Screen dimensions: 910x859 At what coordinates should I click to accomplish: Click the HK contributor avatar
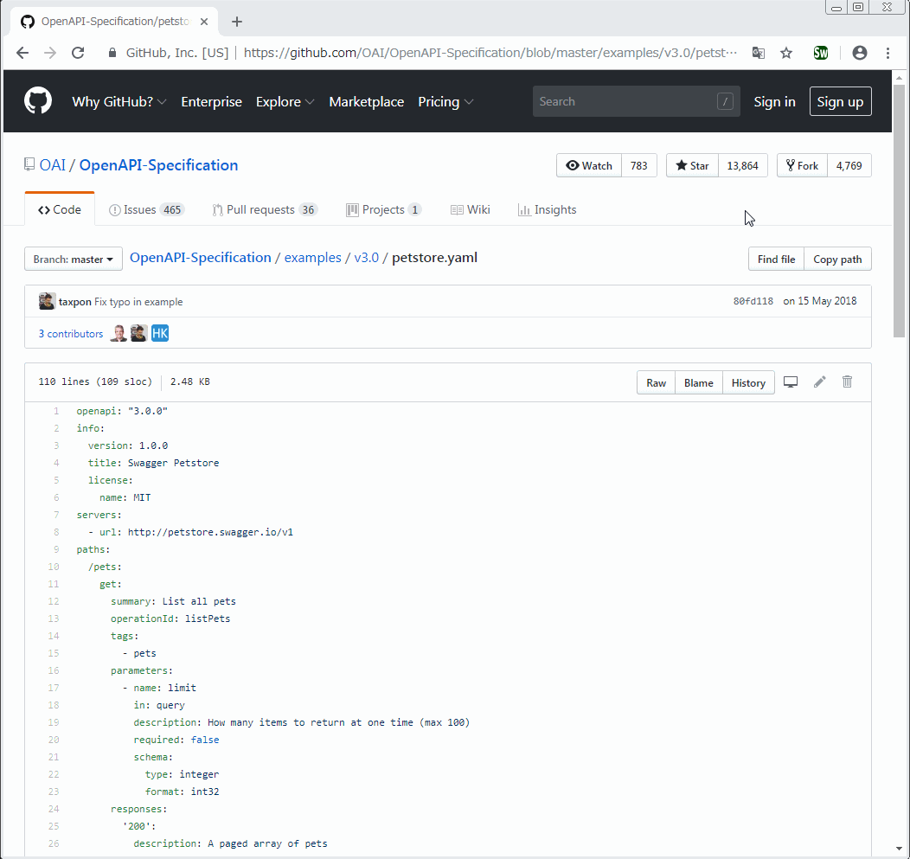(160, 333)
